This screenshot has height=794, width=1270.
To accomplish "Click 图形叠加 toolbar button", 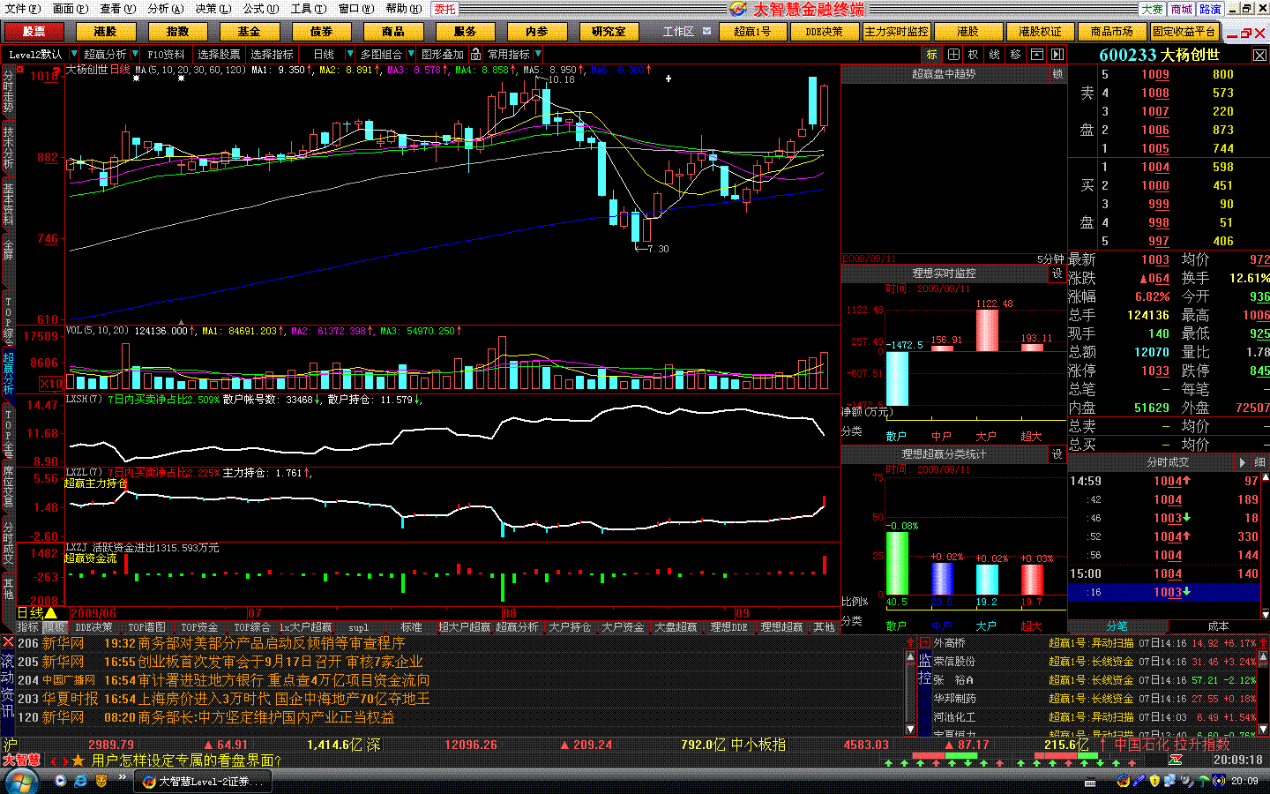I will 443,55.
